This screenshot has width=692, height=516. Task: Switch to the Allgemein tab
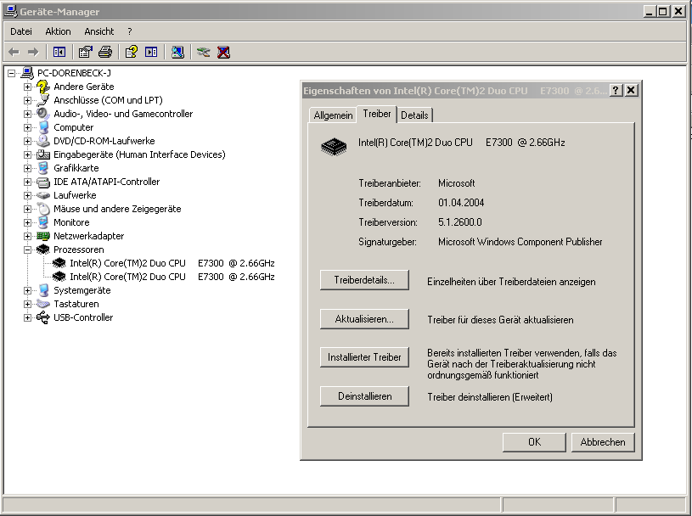[x=333, y=115]
